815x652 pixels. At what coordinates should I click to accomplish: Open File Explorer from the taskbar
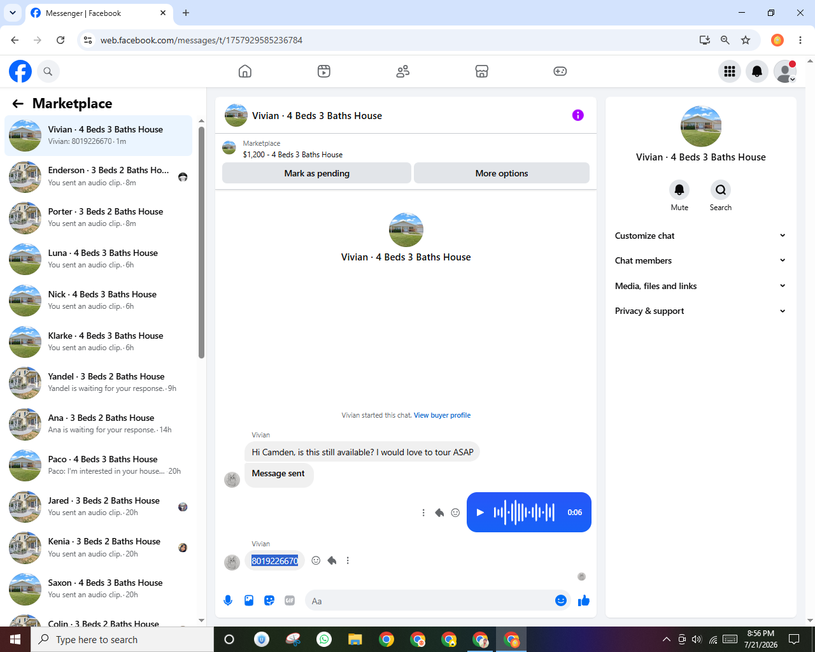tap(355, 639)
